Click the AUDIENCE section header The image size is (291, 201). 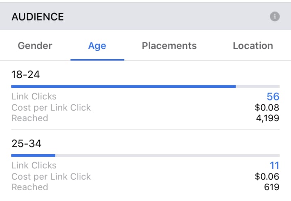[x=38, y=17]
